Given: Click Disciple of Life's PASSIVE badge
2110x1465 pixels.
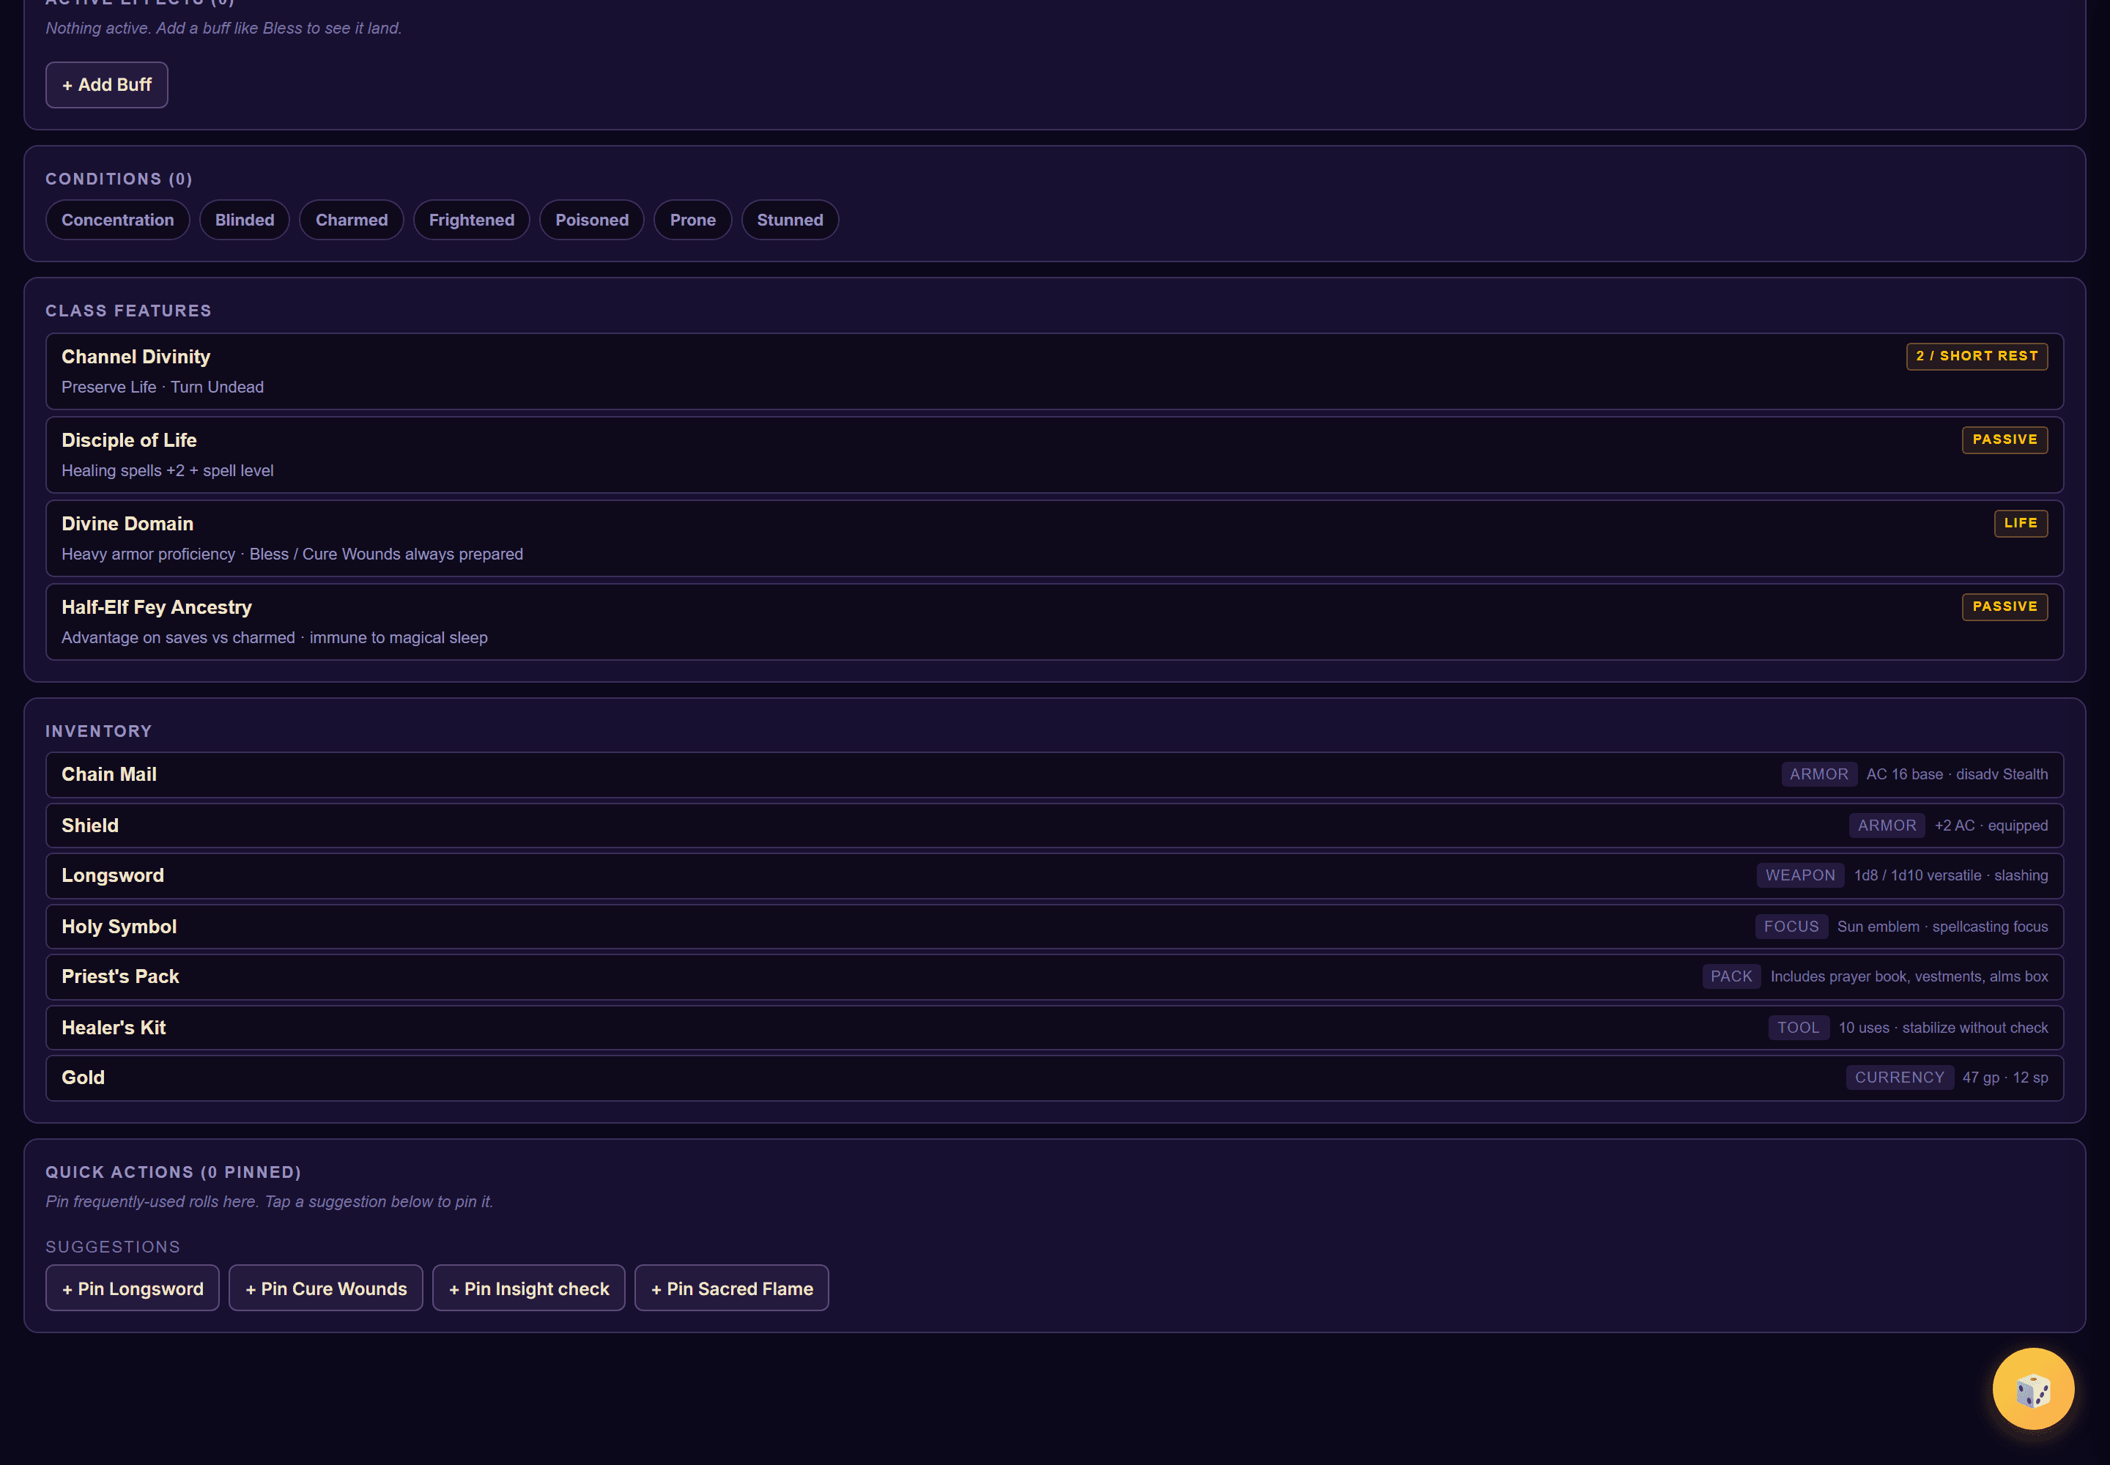Looking at the screenshot, I should point(2004,439).
